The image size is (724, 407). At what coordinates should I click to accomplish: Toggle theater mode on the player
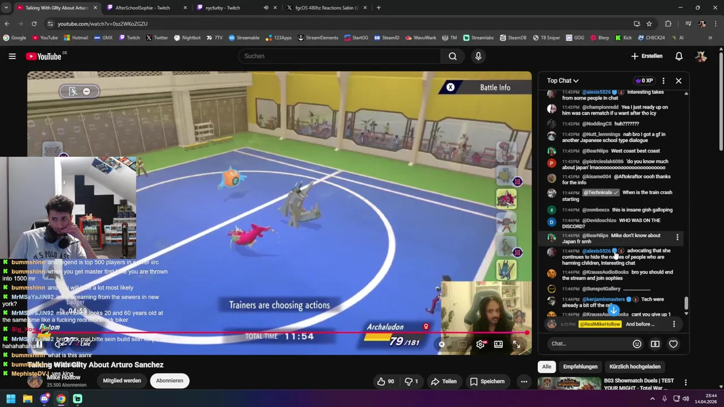coord(498,344)
